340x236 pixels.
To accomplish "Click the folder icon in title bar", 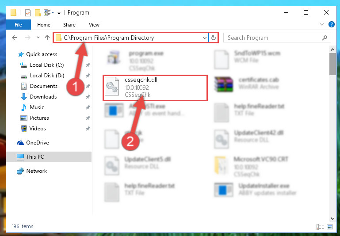I will tap(13, 12).
